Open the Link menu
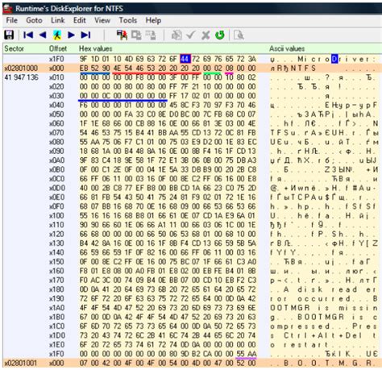Viewport: 382px width, 370px height. (x=57, y=20)
